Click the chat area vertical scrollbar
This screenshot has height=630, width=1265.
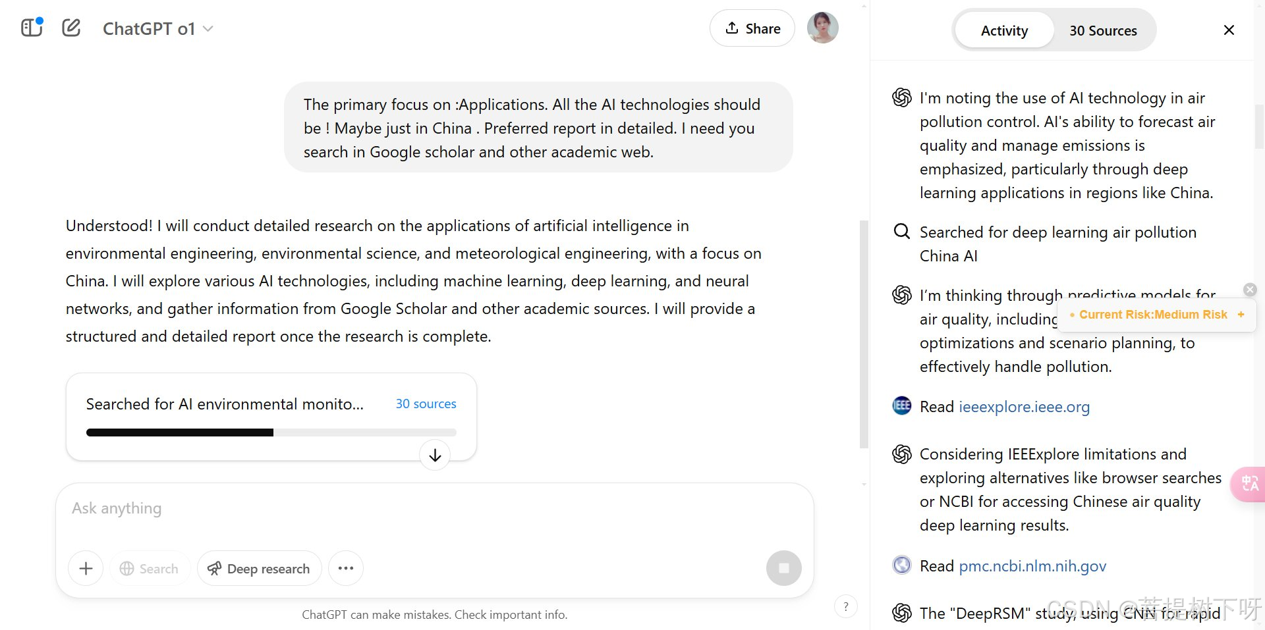(864, 334)
